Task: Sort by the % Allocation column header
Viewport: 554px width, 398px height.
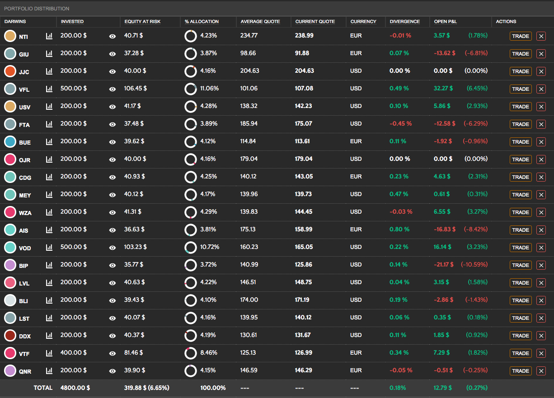Action: [202, 22]
